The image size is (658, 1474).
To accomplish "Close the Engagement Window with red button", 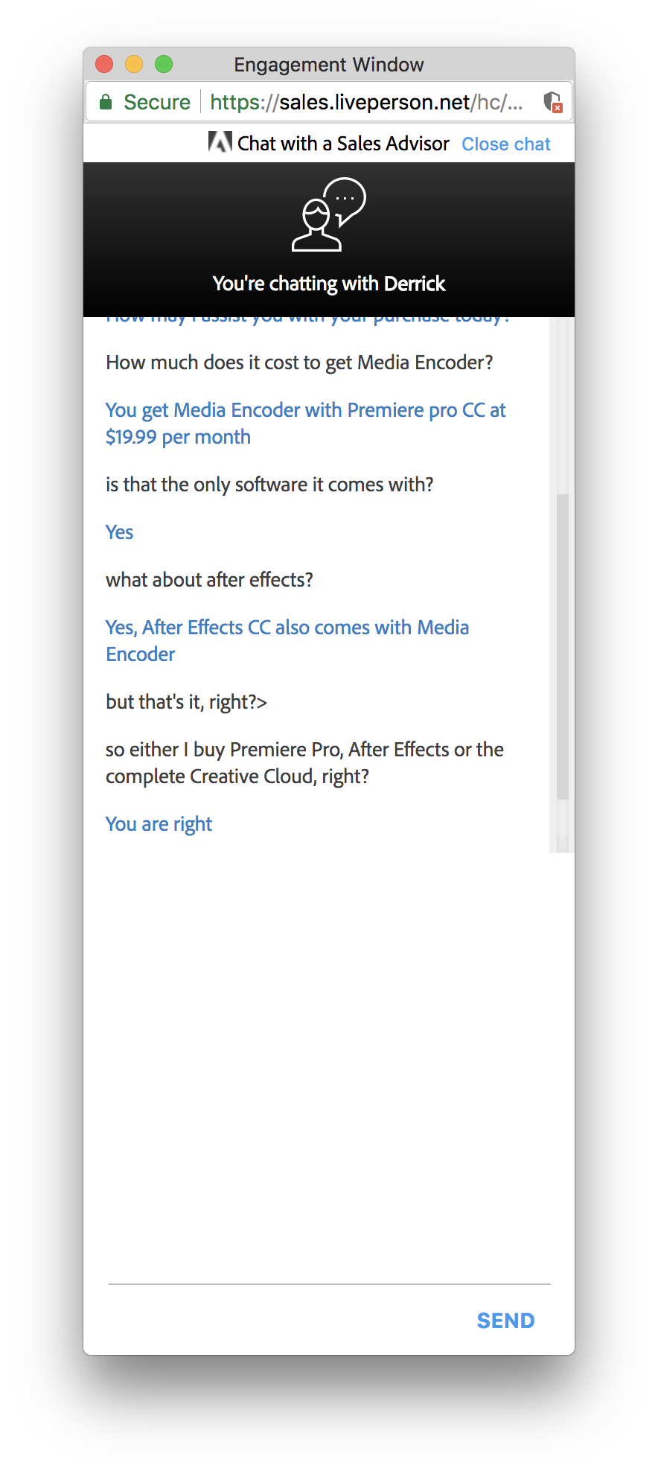I will pos(104,65).
